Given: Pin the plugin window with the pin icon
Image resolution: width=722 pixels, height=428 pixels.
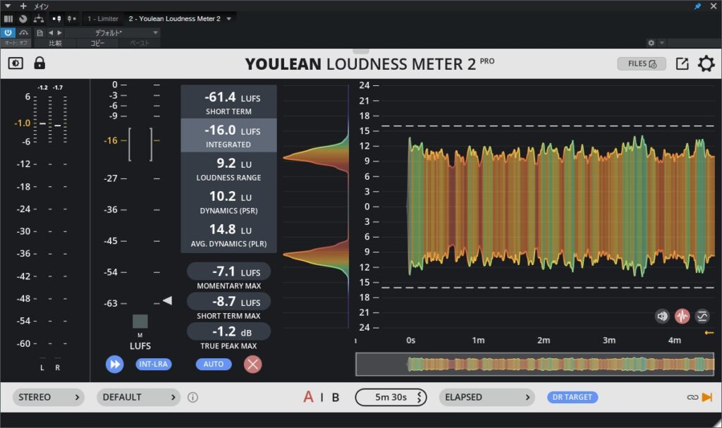Looking at the screenshot, I should click(697, 6).
